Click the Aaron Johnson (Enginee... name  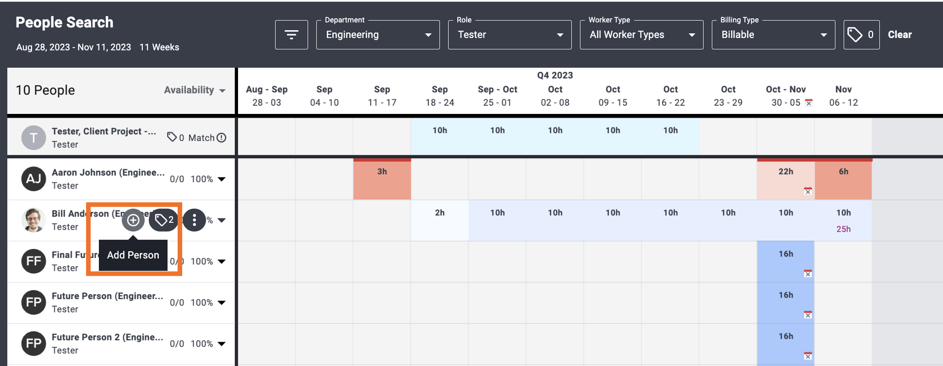[x=108, y=172]
